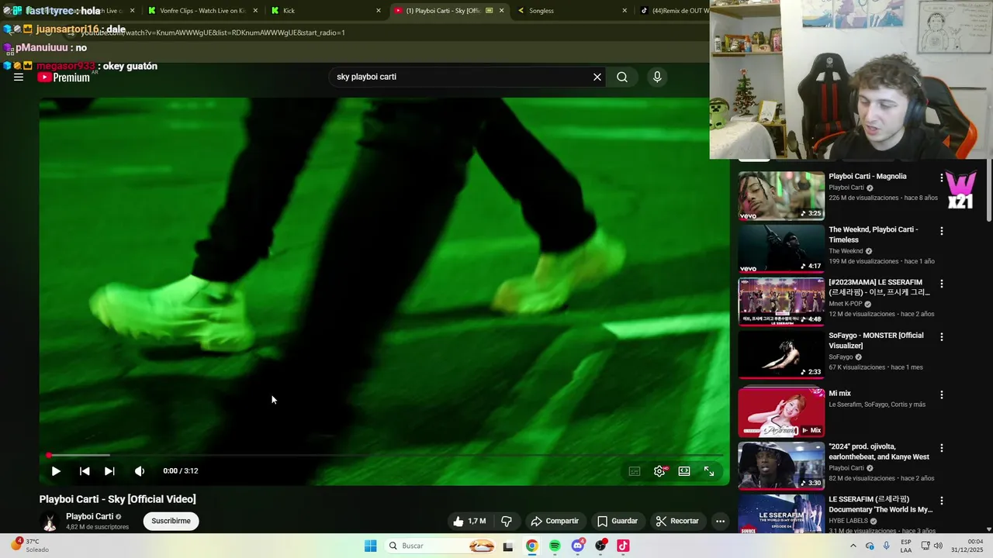Screen dimensions: 993x558
Task: Close the Songless tab
Action: point(625,11)
